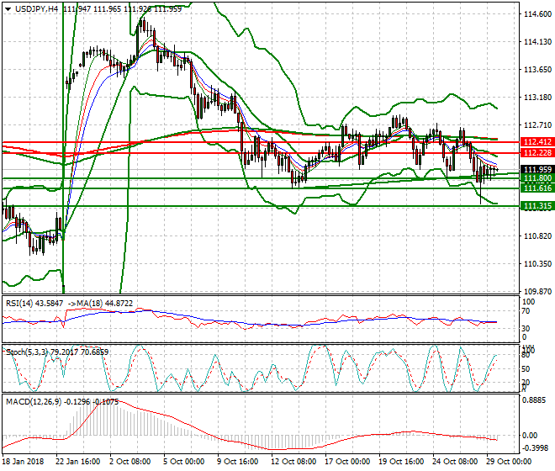Viewport: 555px width, 471px height.
Task: Click the 24 Oct 08:00 time axis label
Action: tap(455, 462)
